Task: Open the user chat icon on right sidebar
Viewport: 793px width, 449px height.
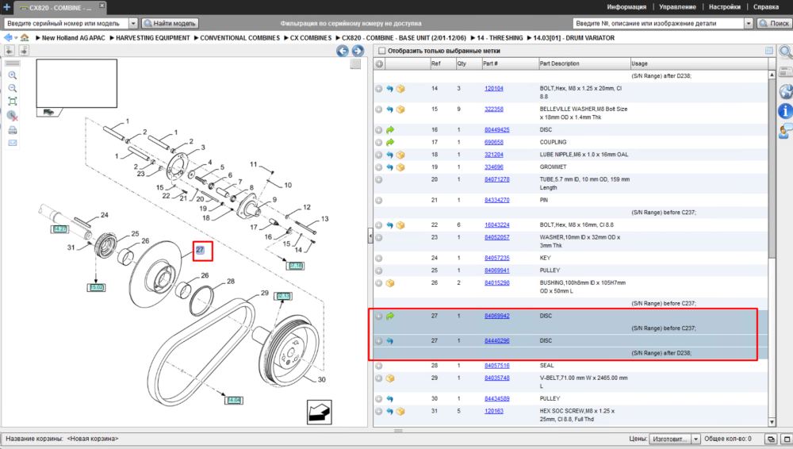Action: pos(785,131)
